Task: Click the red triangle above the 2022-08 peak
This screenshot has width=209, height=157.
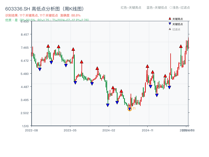Action: click(x=48, y=46)
